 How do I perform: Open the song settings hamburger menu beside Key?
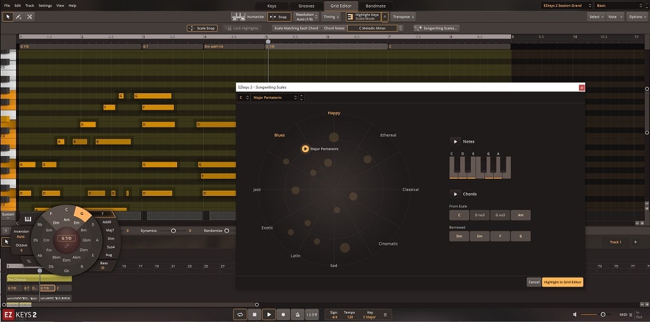(x=385, y=314)
